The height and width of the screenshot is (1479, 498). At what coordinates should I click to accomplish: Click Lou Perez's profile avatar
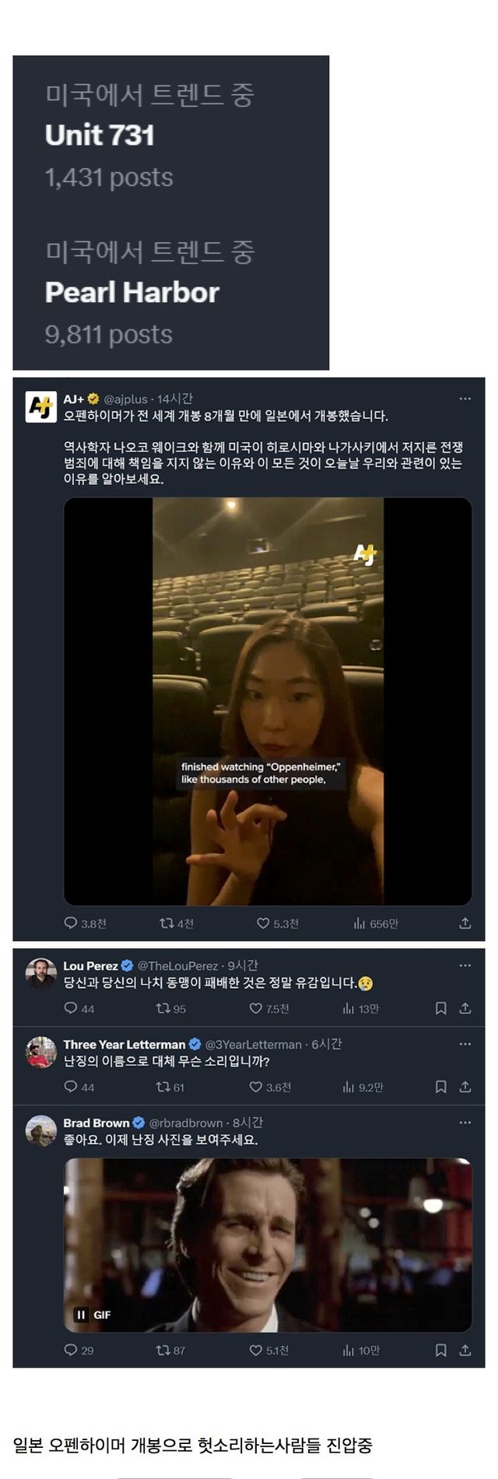point(41,974)
